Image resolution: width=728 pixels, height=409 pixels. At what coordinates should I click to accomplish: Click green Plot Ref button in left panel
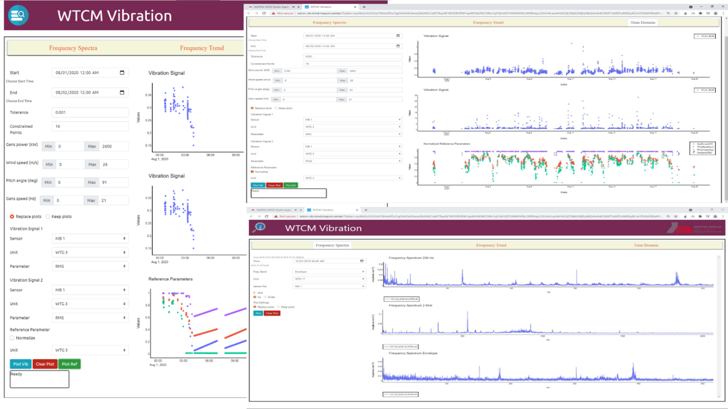69,364
